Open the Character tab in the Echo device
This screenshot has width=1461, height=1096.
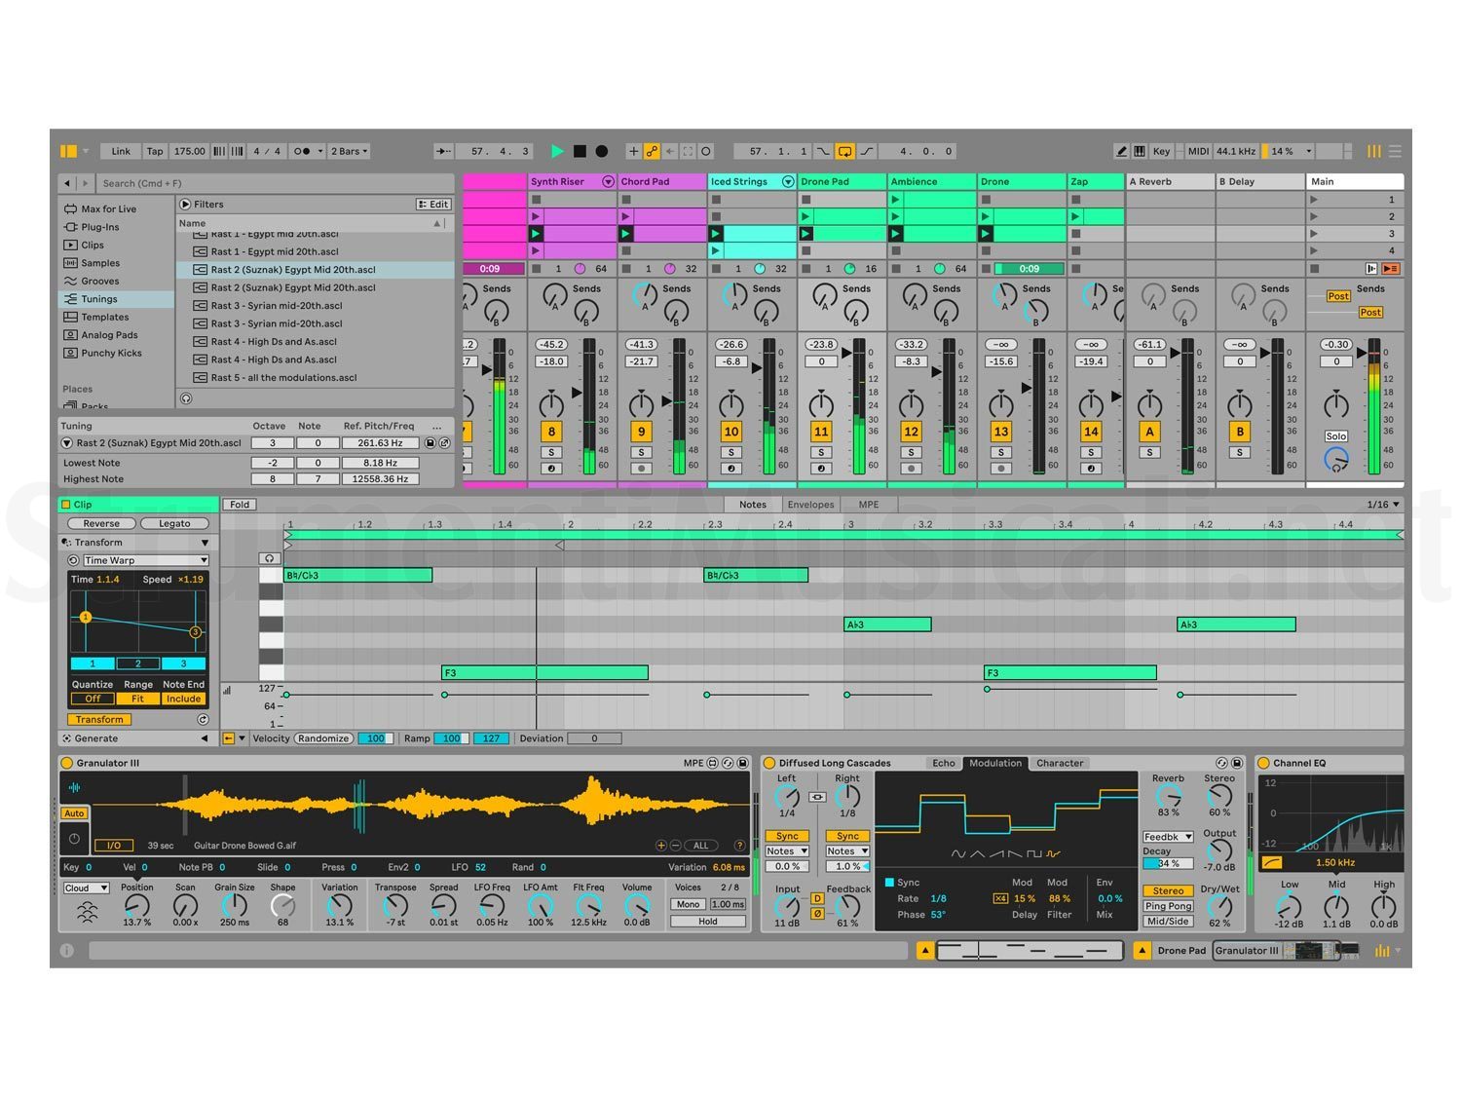(x=1059, y=763)
